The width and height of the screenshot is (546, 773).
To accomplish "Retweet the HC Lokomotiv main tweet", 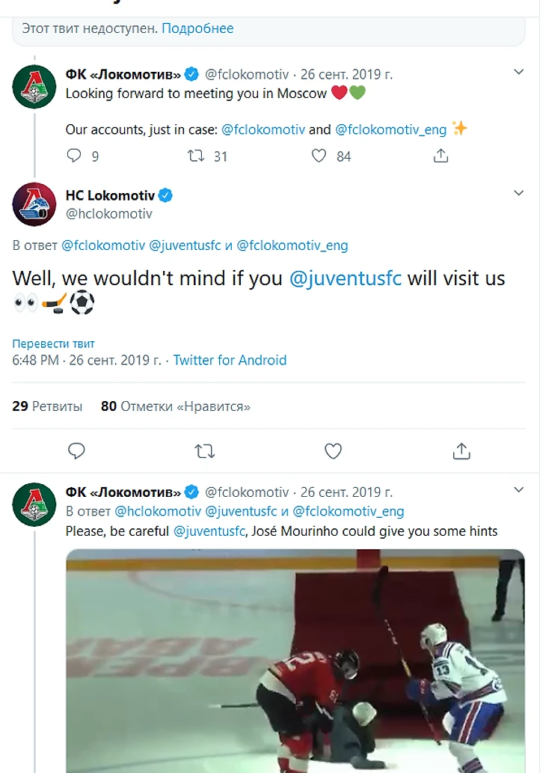I will (204, 451).
